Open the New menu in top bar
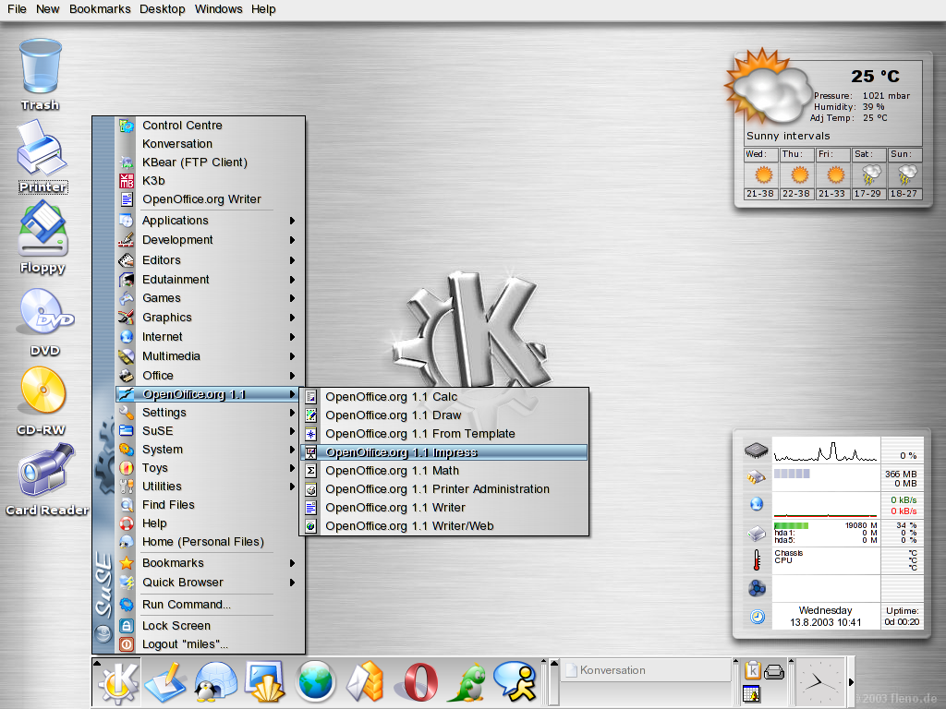The width and height of the screenshot is (946, 709). coord(48,9)
